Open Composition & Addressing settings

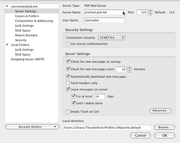tap(34, 21)
